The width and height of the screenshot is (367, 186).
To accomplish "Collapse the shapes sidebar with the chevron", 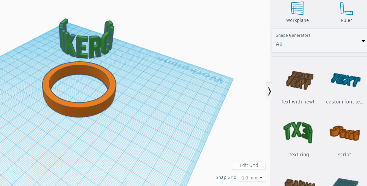I will tap(269, 91).
